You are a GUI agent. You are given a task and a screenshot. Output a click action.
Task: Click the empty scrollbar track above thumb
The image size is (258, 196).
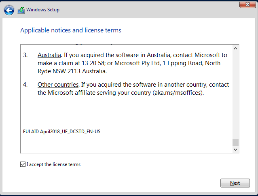coord(235,95)
